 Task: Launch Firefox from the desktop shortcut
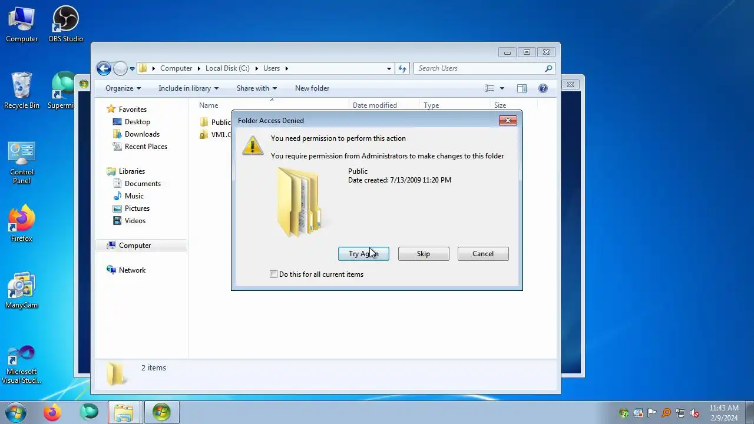point(22,224)
